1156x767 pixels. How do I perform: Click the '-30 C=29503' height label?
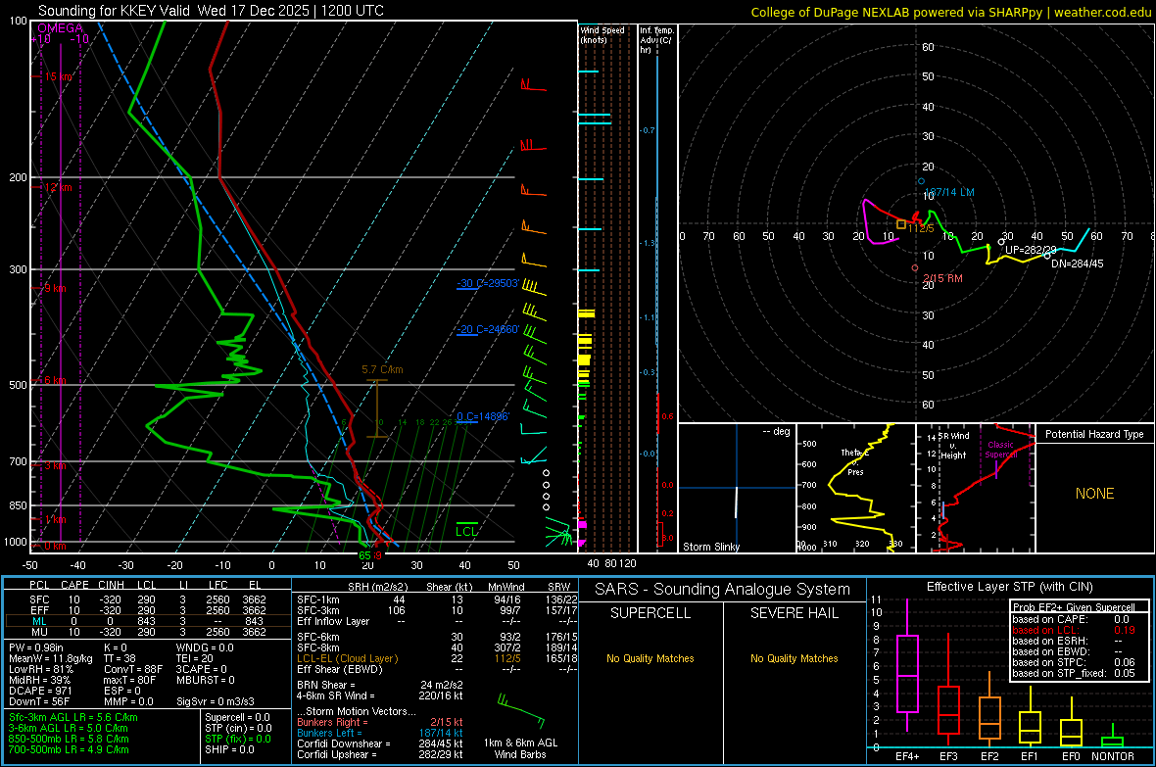pos(487,283)
